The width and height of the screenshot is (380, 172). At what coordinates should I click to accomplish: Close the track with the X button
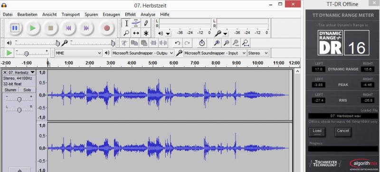[x=5, y=72]
